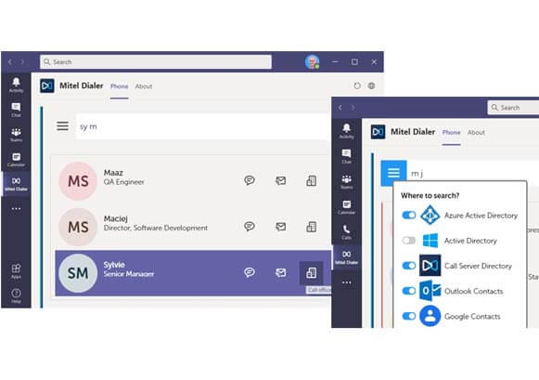
Task: Switch to About tab in right window
Action: pos(476,133)
